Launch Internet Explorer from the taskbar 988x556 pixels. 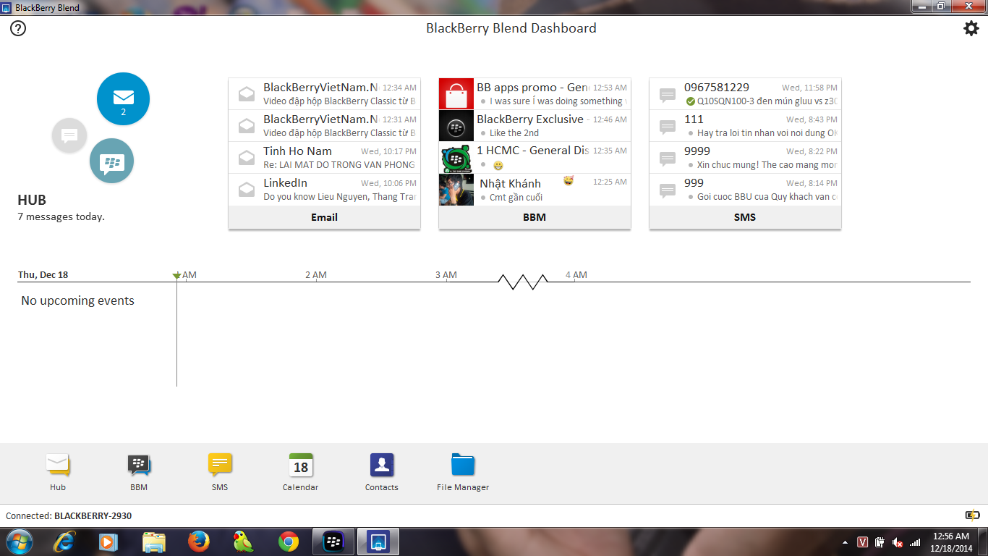[x=64, y=542]
